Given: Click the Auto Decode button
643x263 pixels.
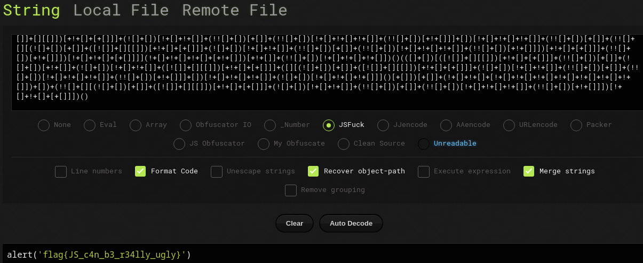Looking at the screenshot, I should pyautogui.click(x=351, y=224).
